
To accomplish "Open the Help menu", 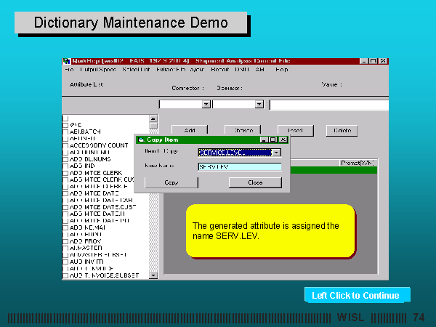I will pos(281,70).
